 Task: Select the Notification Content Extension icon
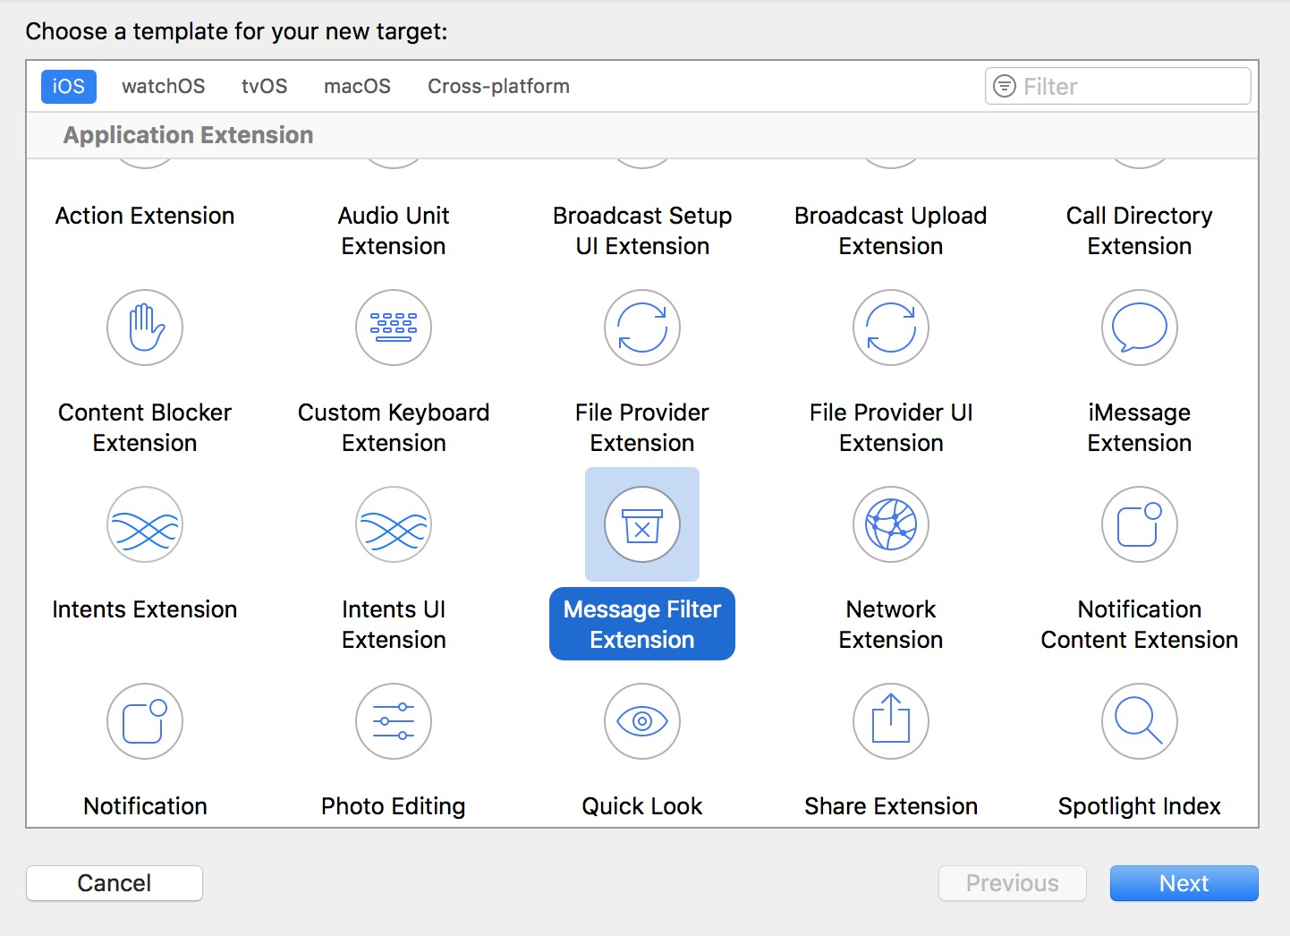(1140, 524)
